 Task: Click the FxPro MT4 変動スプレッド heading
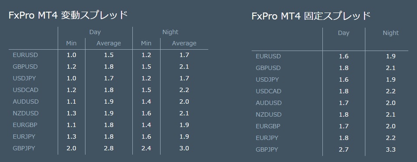coord(69,15)
